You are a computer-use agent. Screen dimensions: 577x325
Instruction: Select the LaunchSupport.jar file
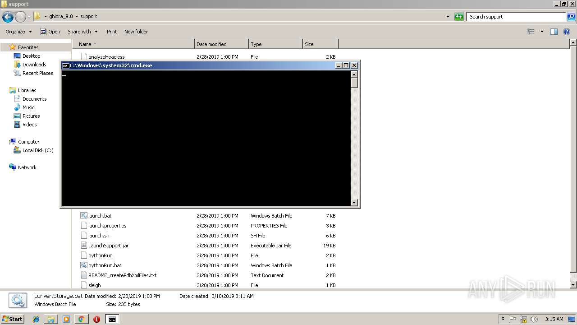click(108, 246)
